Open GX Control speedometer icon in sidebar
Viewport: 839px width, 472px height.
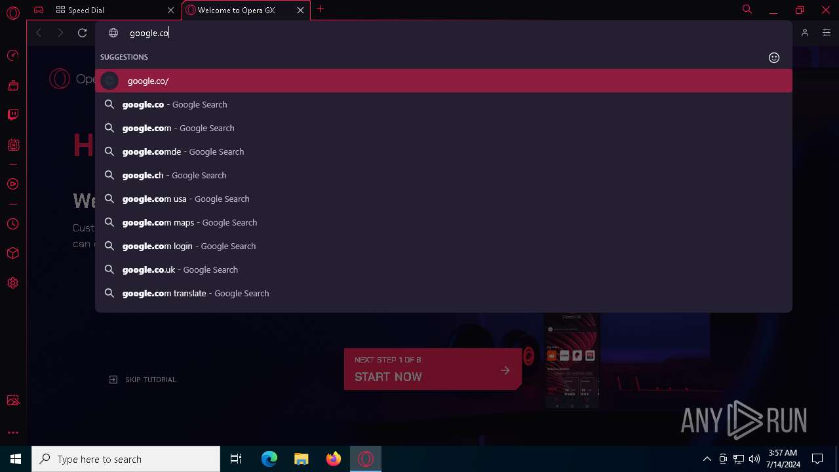coord(12,56)
